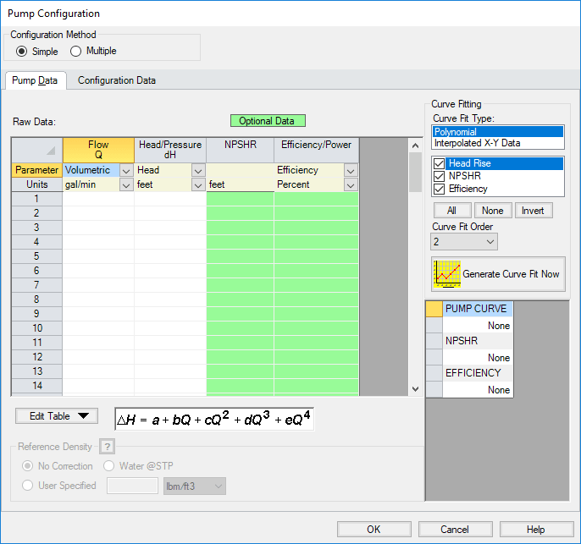Select Polynomial curve fit type
Viewport: 581px width, 544px height.
tap(498, 132)
